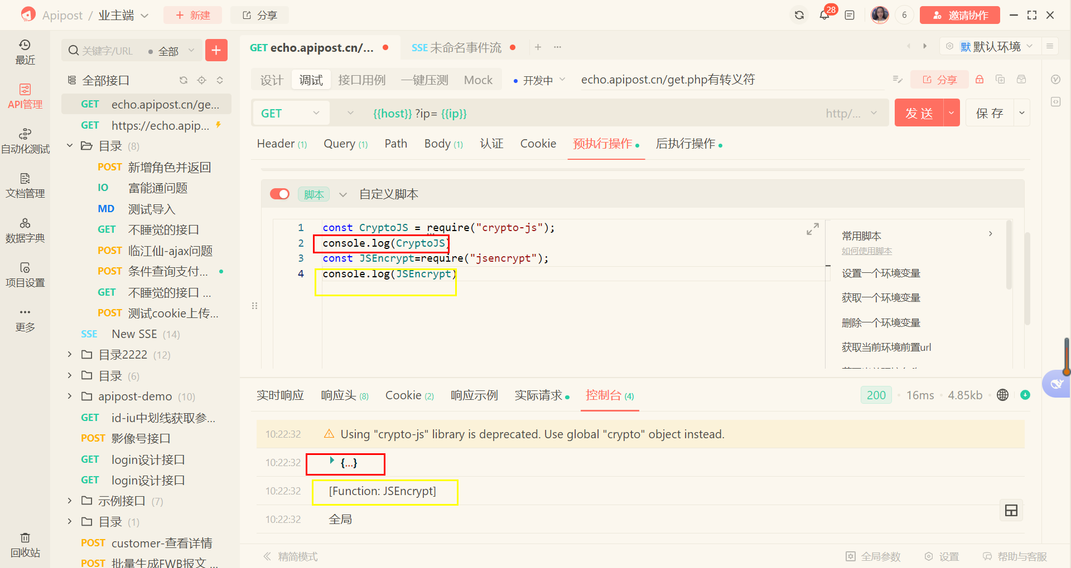
Task: Click the 分享 button in top bar
Action: [x=260, y=15]
